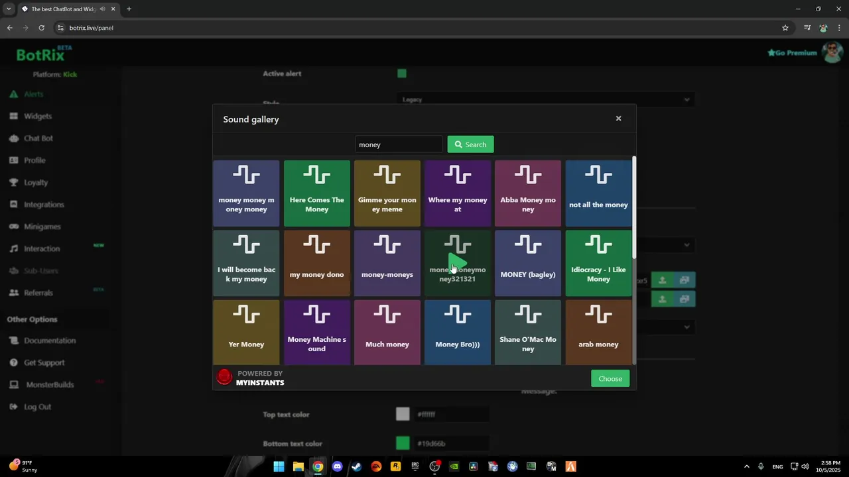Image resolution: width=849 pixels, height=477 pixels.
Task: Open MonsterBuilds in the sidebar
Action: pos(50,384)
